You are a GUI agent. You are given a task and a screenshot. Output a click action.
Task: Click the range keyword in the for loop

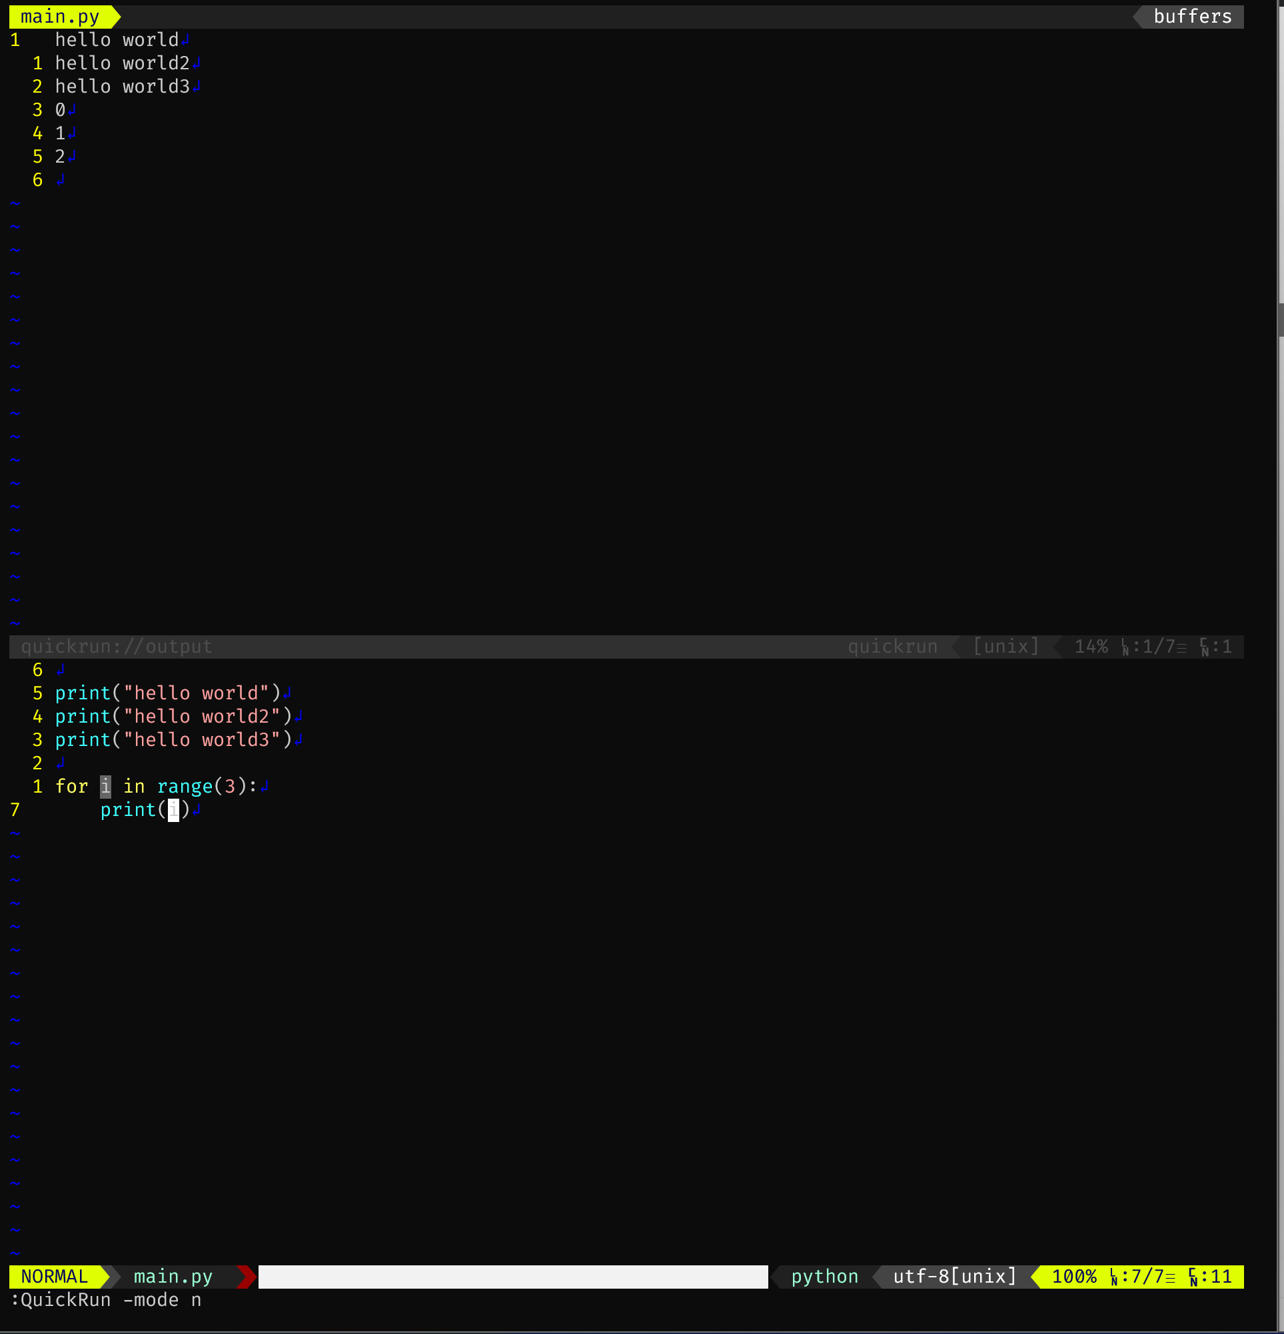point(185,786)
